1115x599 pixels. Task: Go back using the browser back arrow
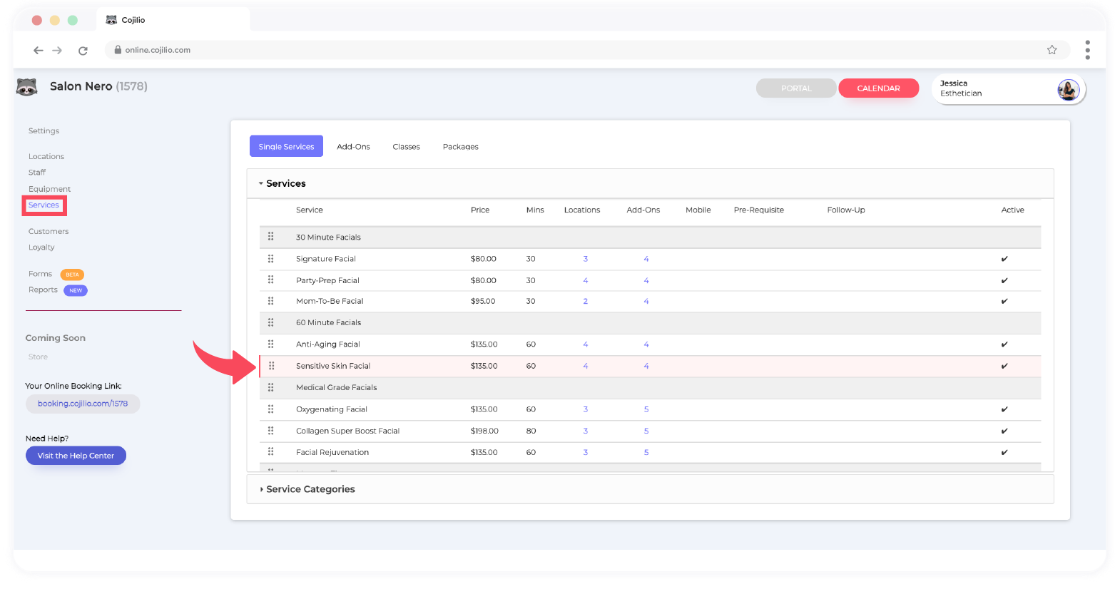[x=39, y=50]
